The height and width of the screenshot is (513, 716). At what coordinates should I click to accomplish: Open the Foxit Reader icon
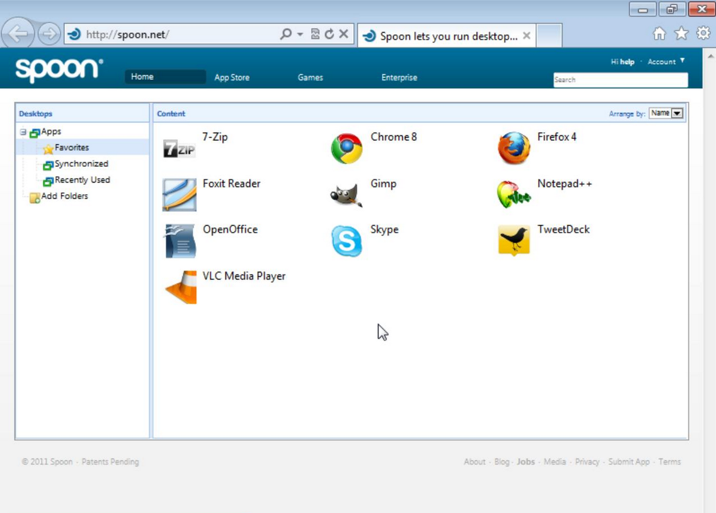click(179, 195)
